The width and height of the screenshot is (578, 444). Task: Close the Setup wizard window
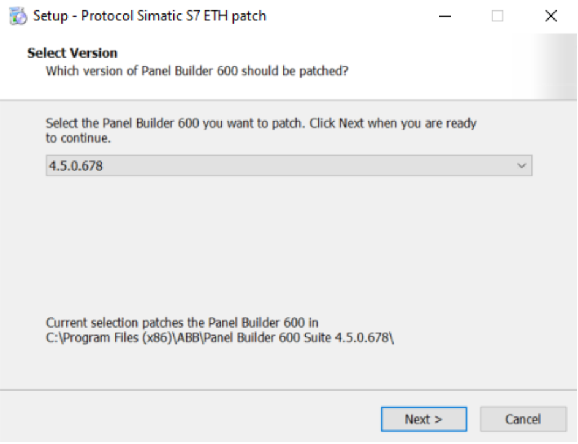pyautogui.click(x=550, y=17)
